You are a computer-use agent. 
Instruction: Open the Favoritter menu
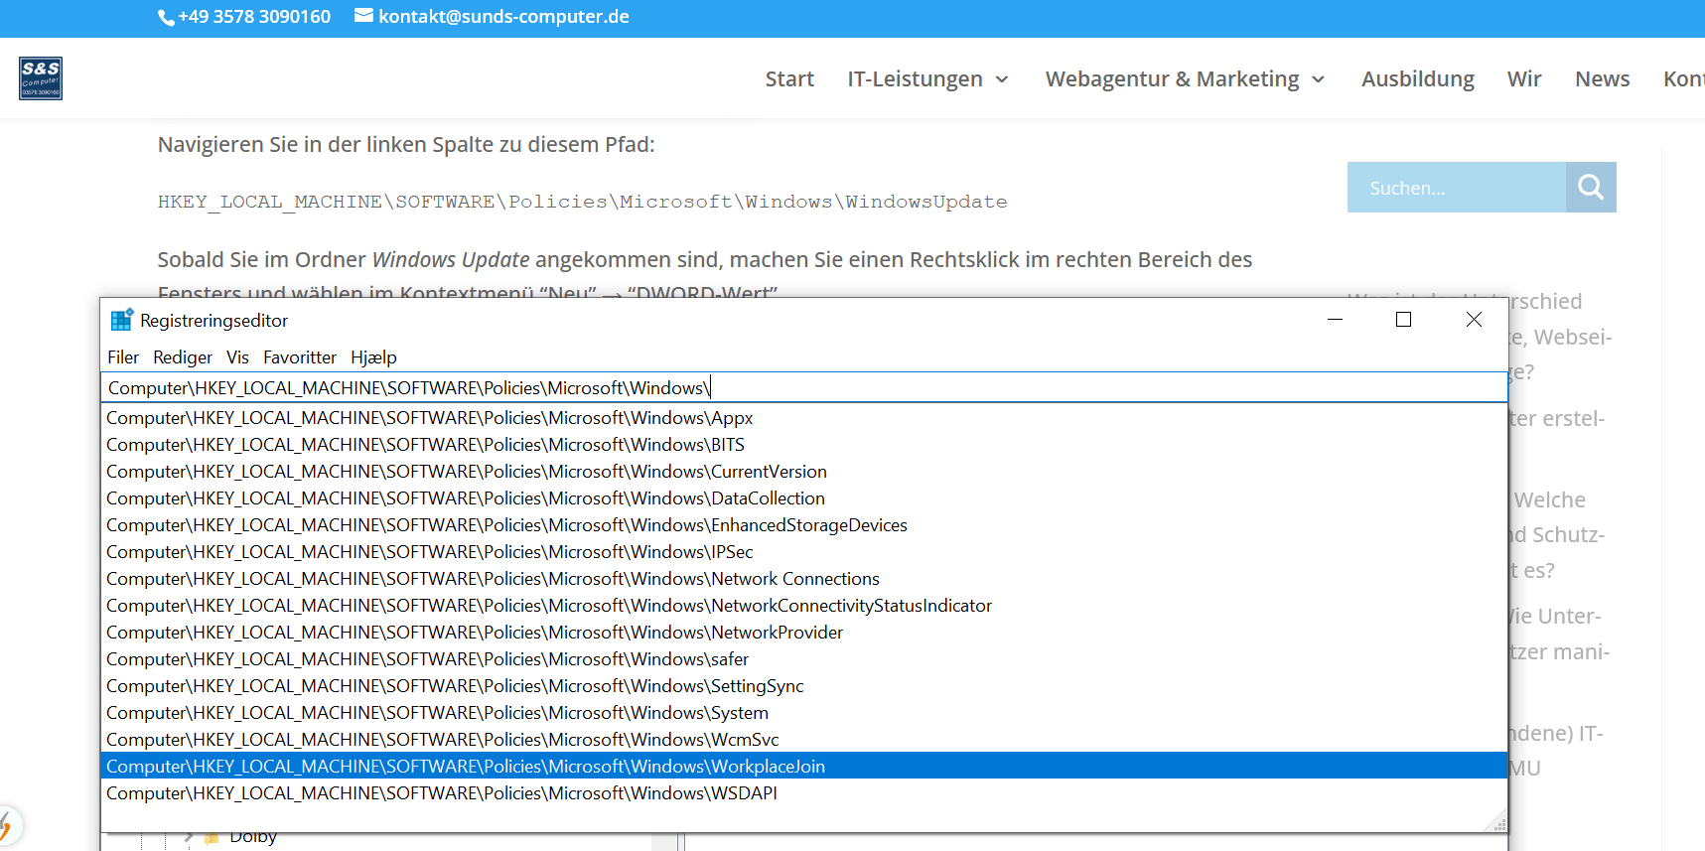[300, 357]
